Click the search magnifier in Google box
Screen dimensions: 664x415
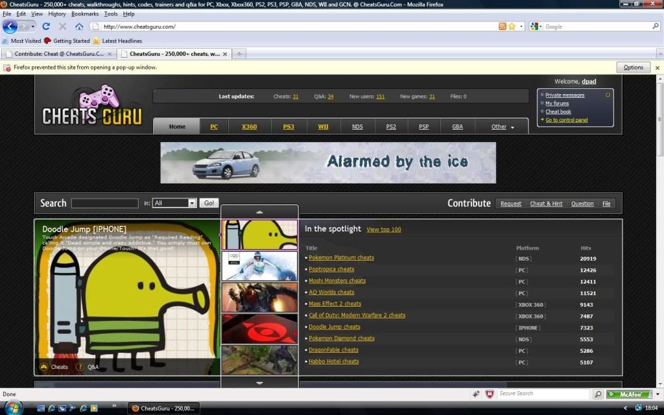[x=655, y=26]
